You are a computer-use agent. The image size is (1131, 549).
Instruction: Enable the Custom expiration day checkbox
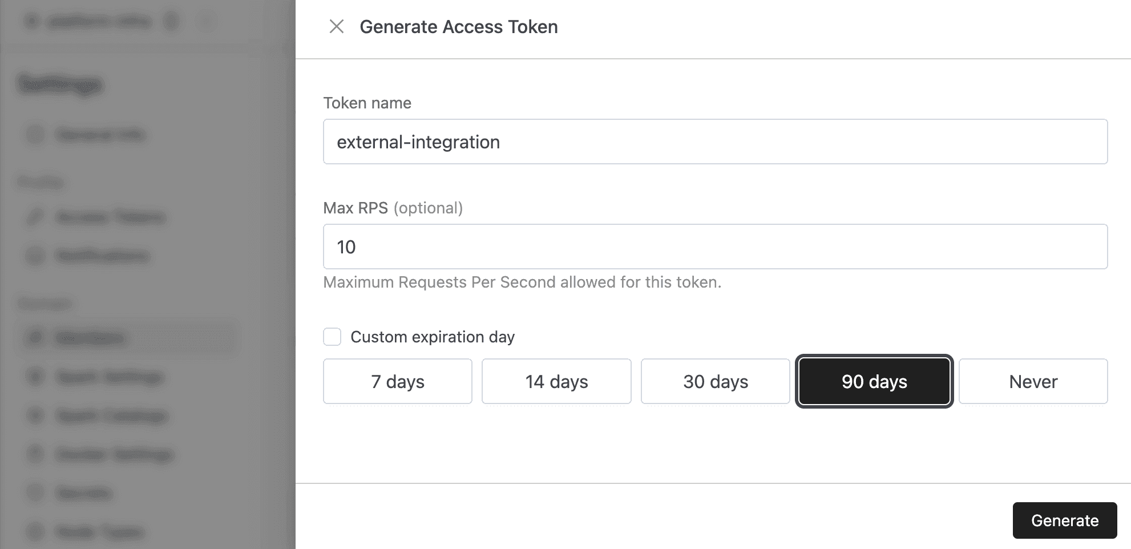pyautogui.click(x=332, y=337)
